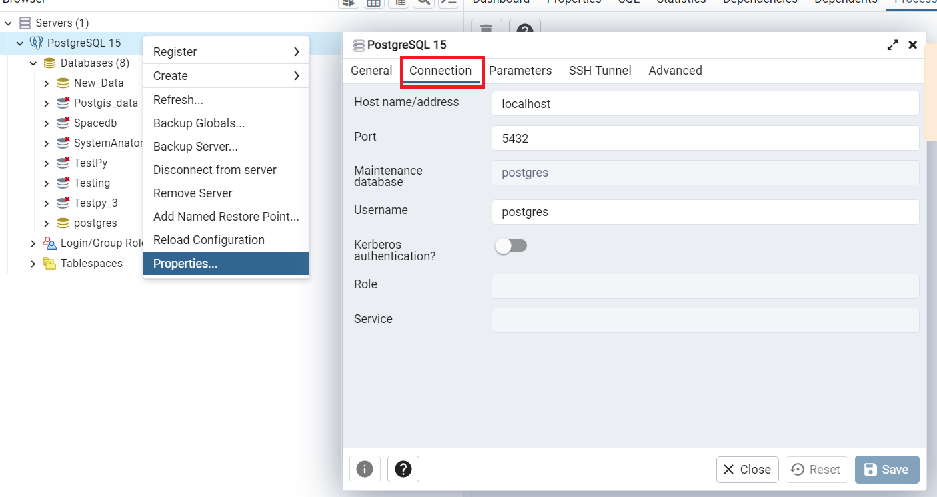This screenshot has width=937, height=497.
Task: Collapse the PostgreSQL 15 server node
Action: pyautogui.click(x=20, y=43)
